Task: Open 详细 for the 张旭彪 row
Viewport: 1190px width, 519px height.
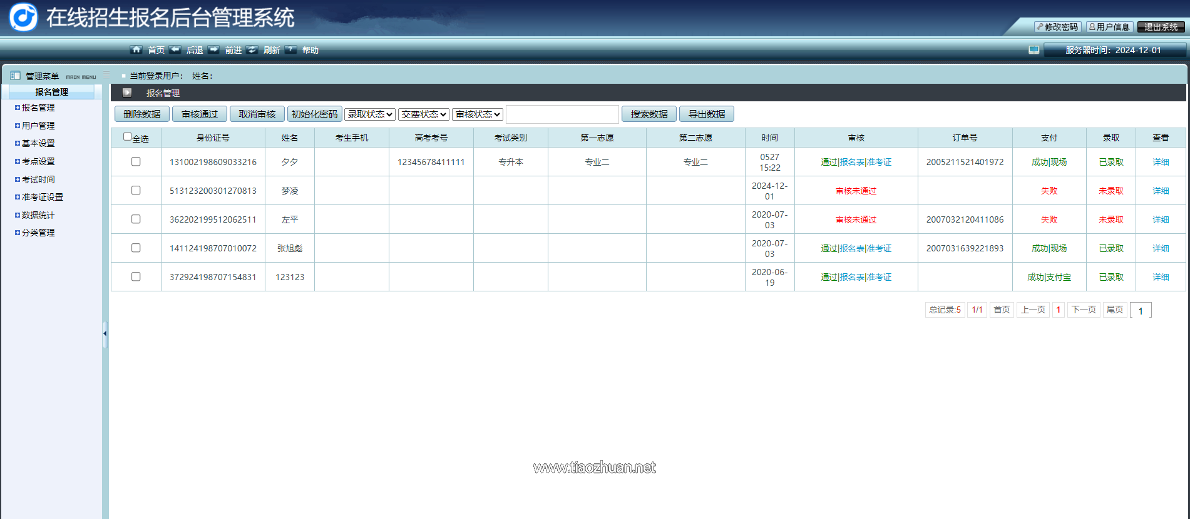Action: coord(1161,248)
